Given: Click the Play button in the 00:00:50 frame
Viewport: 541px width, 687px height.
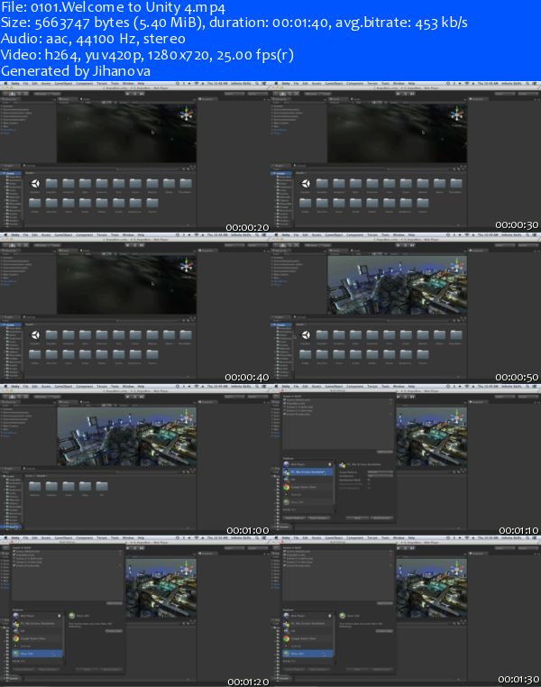Looking at the screenshot, I should [x=398, y=245].
